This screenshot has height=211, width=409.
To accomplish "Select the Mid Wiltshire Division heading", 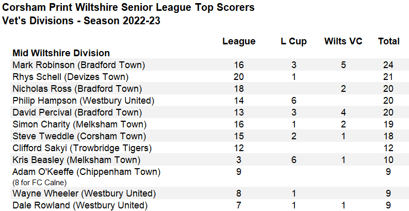I will point(61,53).
